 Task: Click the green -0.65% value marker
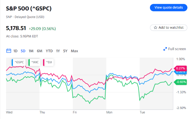180,82
